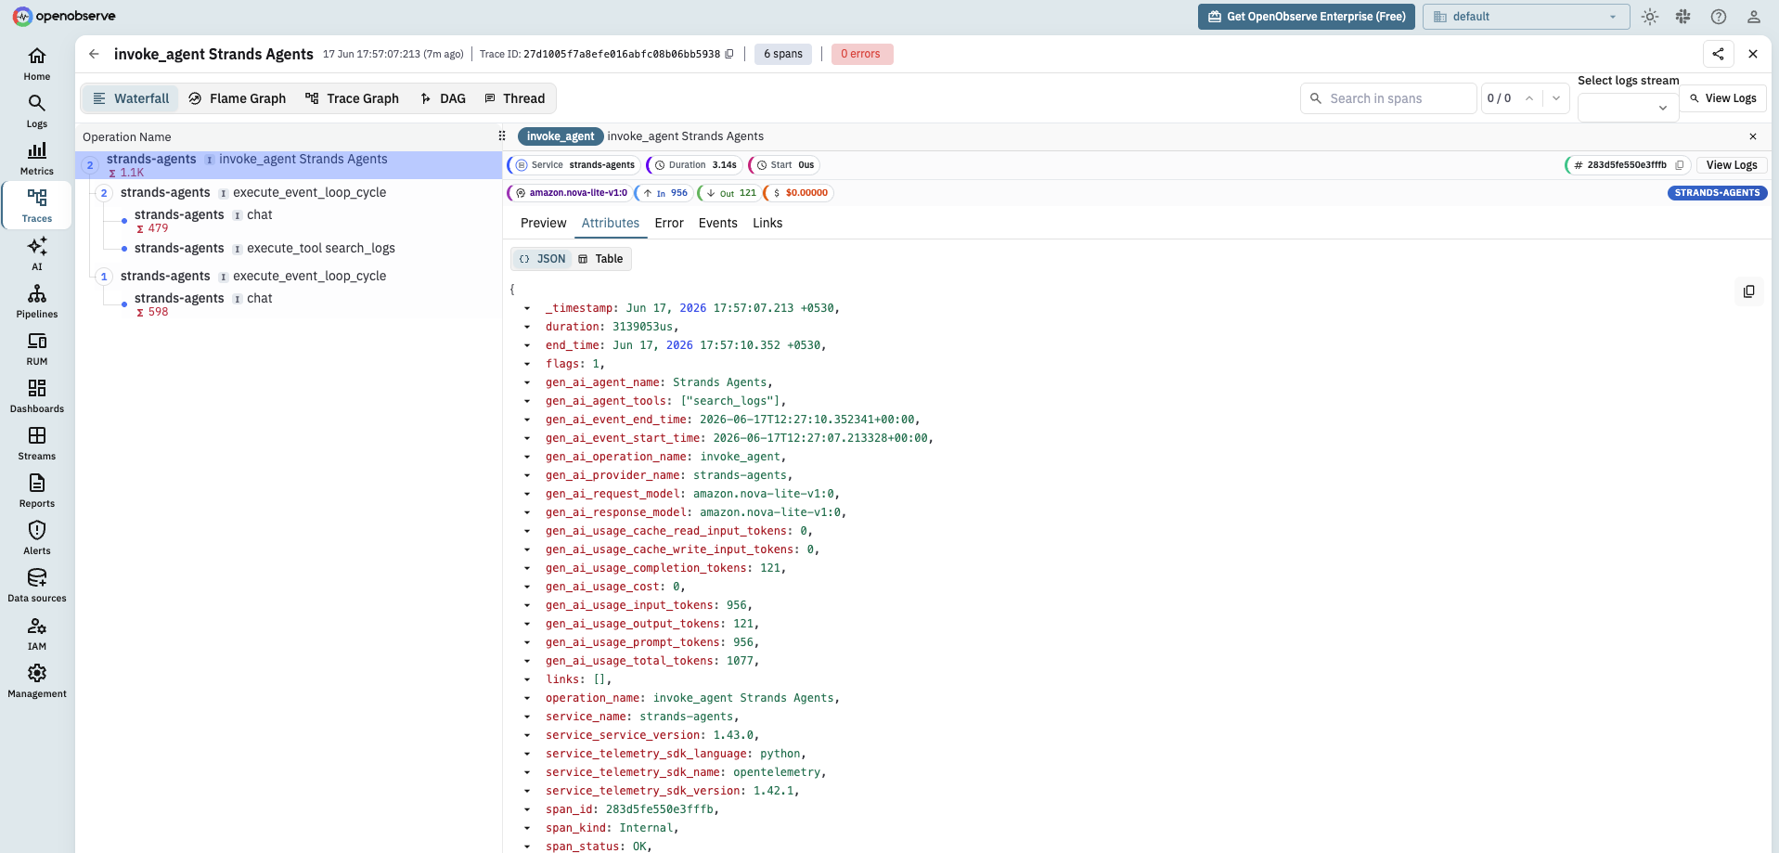This screenshot has height=853, width=1779.
Task: Toggle the light/dark theme icon
Action: (x=1650, y=17)
